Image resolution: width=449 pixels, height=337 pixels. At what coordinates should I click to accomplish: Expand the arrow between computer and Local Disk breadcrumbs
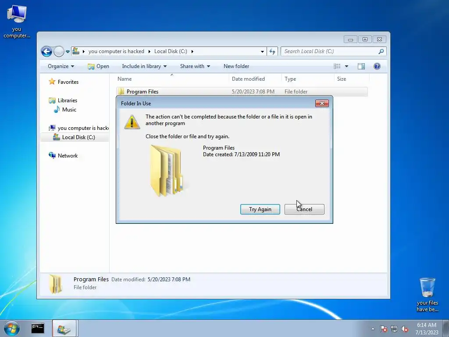click(149, 52)
